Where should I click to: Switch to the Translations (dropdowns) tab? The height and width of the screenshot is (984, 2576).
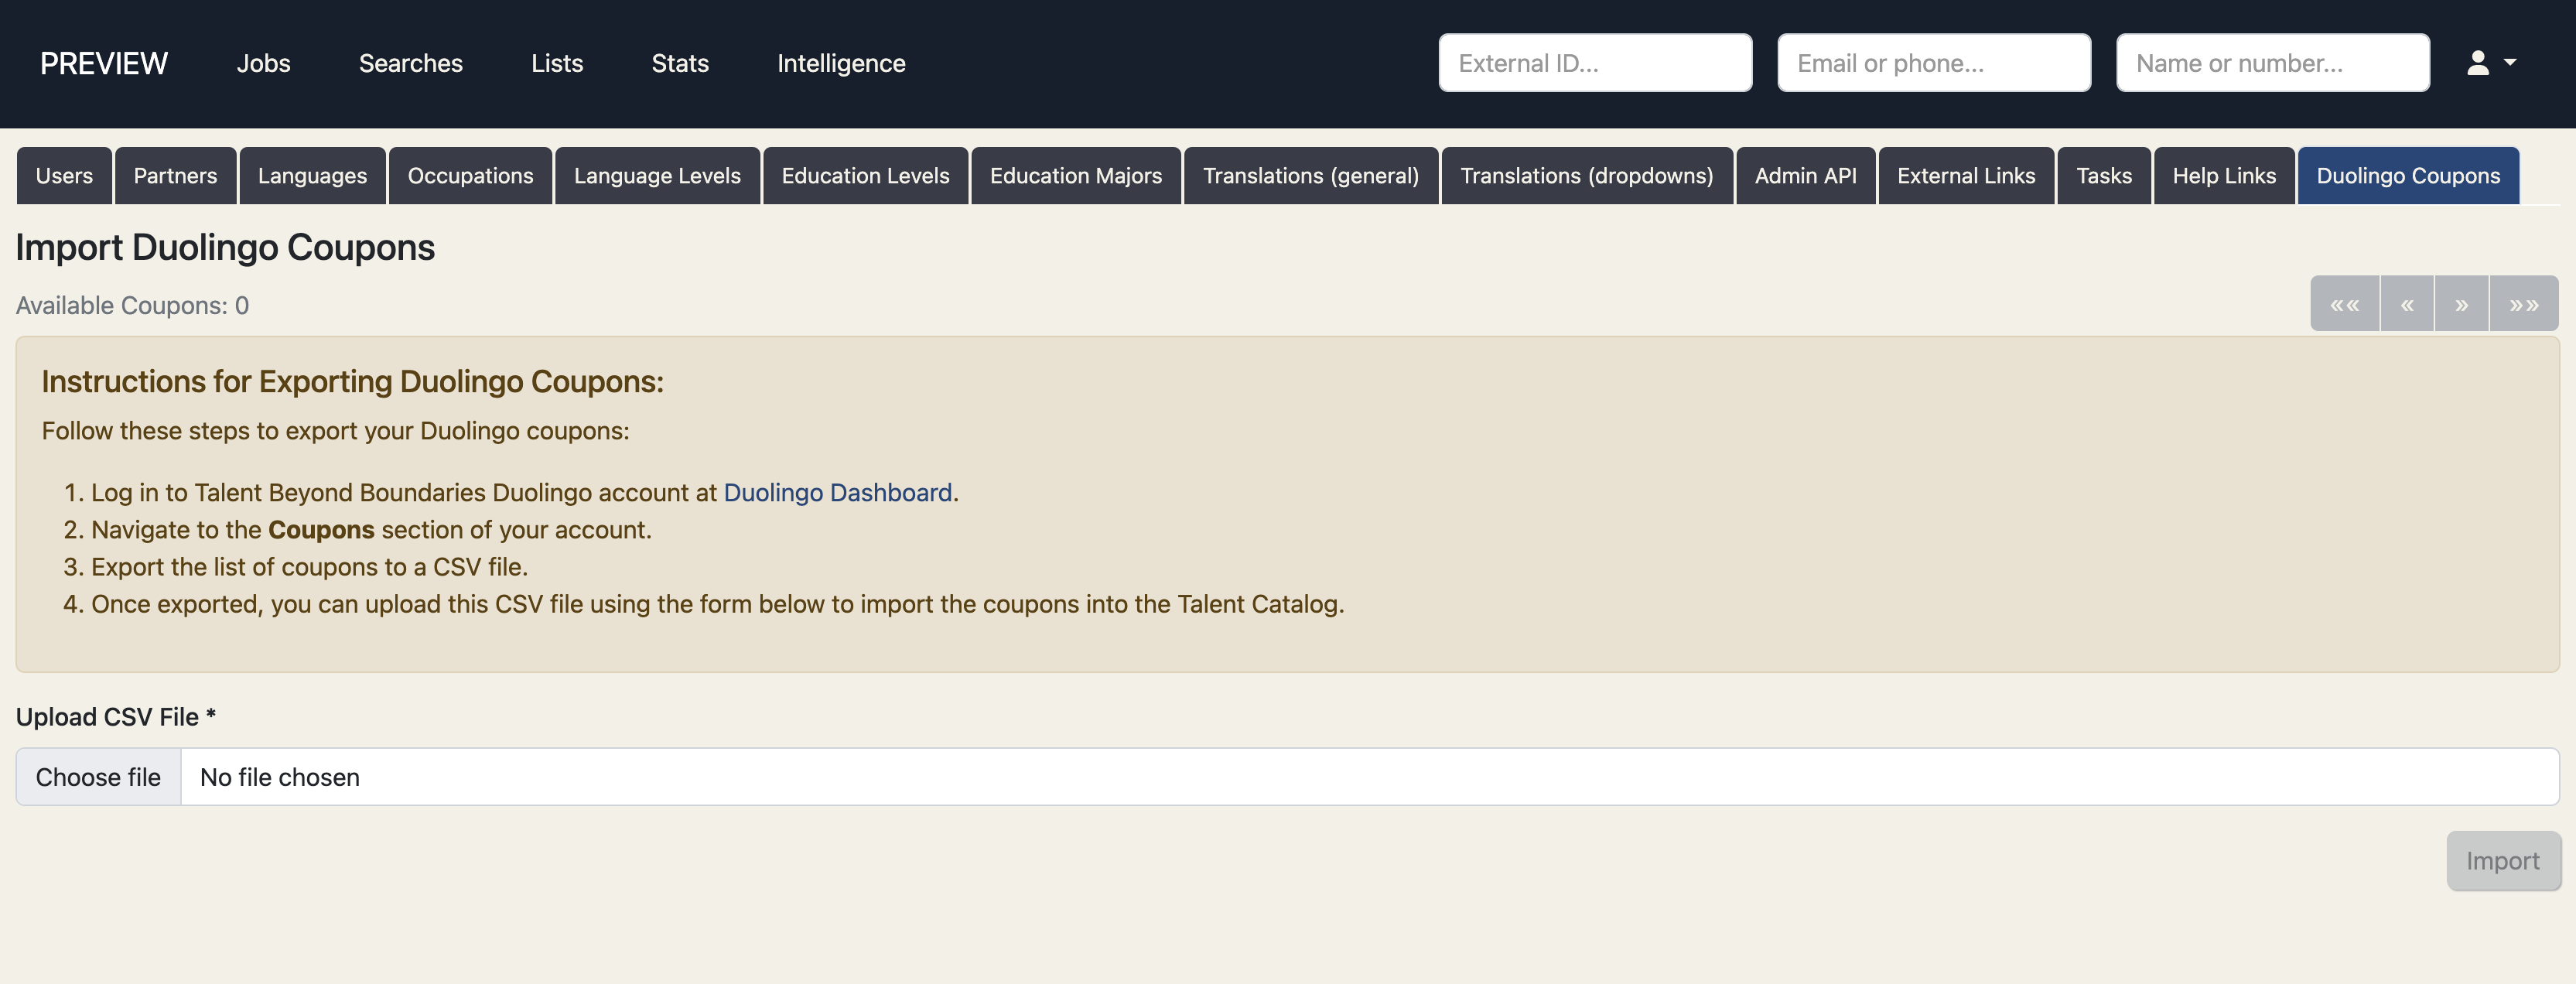(1586, 175)
